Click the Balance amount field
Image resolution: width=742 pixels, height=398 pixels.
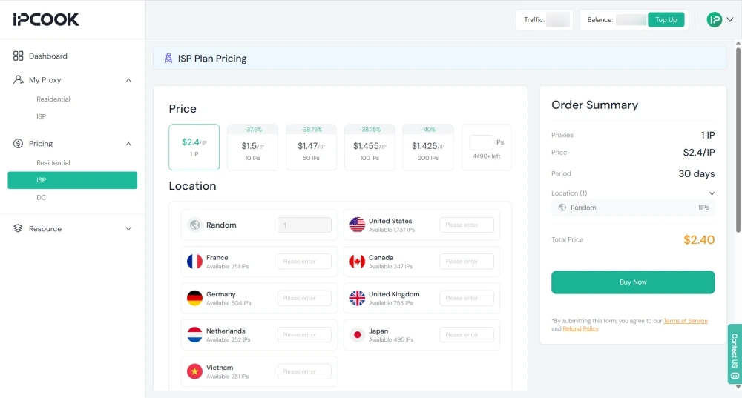point(631,20)
